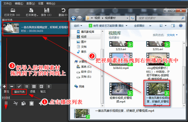Open the 排列方式 文件夹 dropdown
Image resolution: width=188 pixels, height=122 pixels.
172,35
